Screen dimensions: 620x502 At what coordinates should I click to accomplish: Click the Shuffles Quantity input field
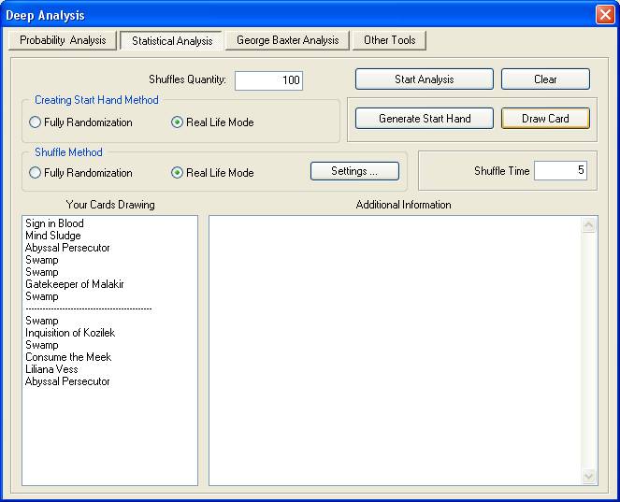269,80
